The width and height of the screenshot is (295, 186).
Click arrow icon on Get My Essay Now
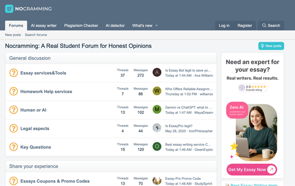[271, 169]
